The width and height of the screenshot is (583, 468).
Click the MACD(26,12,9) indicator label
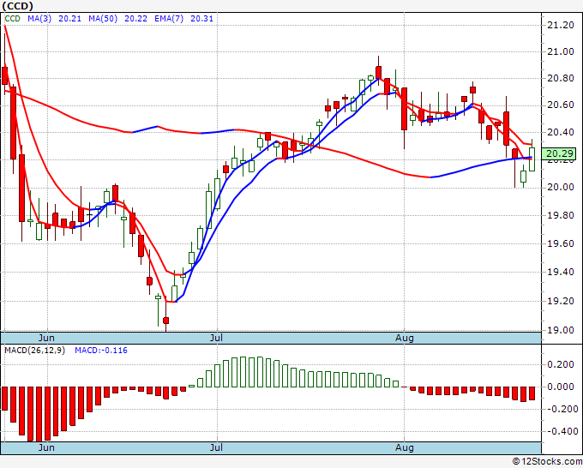[34, 351]
